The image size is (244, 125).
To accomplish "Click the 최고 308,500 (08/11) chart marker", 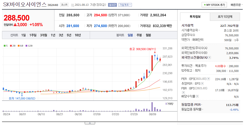I will pyautogui.click(x=142, y=49).
